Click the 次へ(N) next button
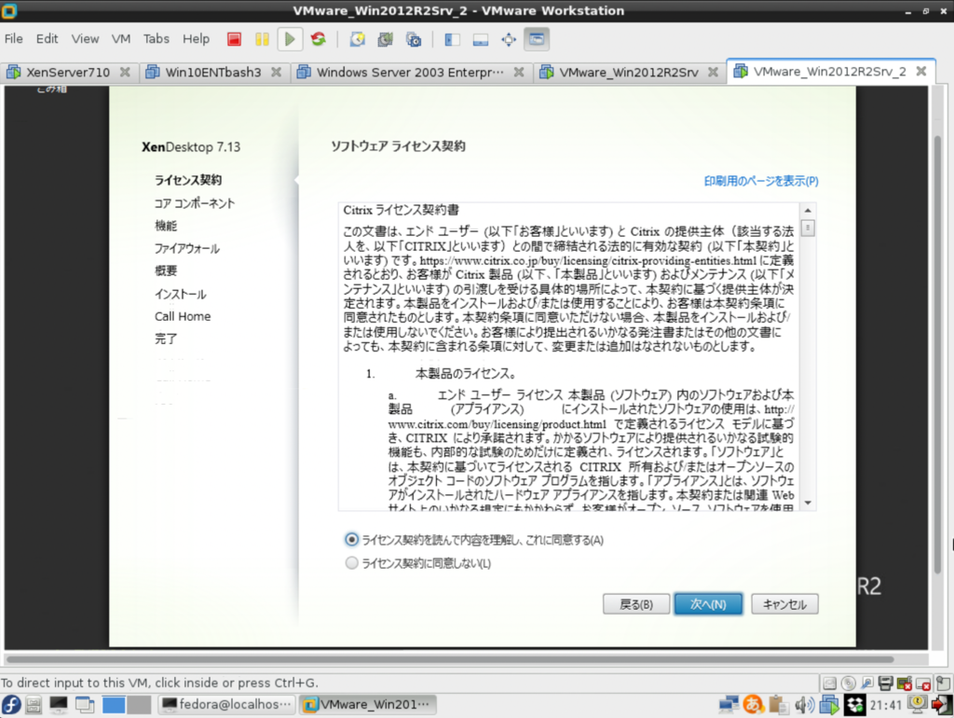 [x=708, y=604]
